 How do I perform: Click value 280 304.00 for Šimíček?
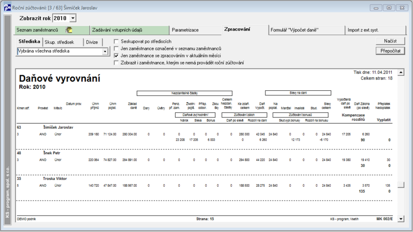tap(130, 134)
